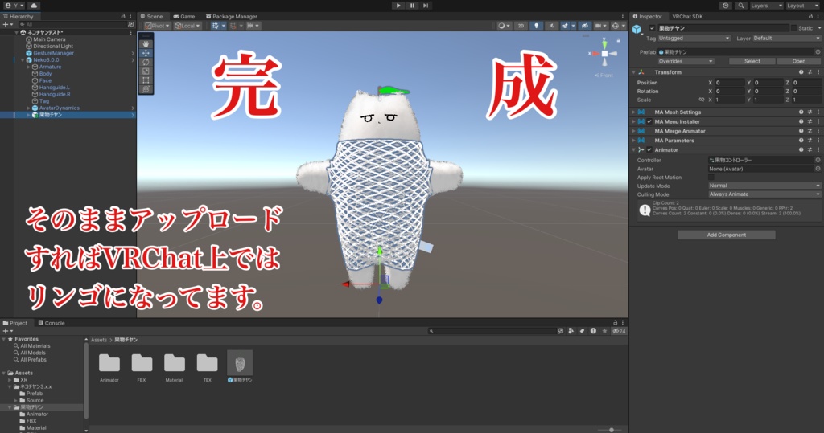This screenshot has height=433, width=824.
Task: Toggle hidden packages visibility (24) button
Action: 619,331
